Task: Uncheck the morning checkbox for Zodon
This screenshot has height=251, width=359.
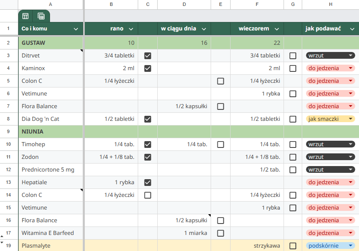Action: pos(147,157)
